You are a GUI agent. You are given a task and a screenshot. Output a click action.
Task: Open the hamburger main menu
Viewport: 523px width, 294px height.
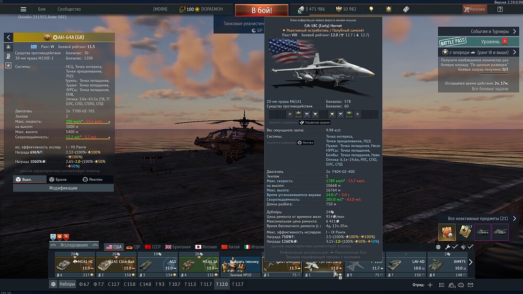coord(24,9)
